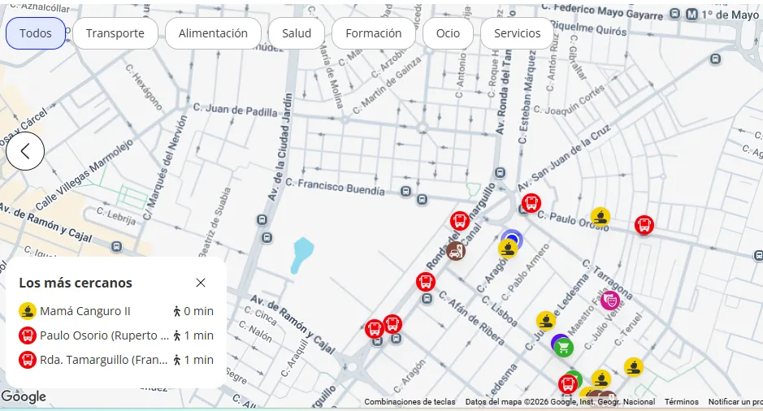
Task: Click green shopping cart marker
Action: (564, 348)
